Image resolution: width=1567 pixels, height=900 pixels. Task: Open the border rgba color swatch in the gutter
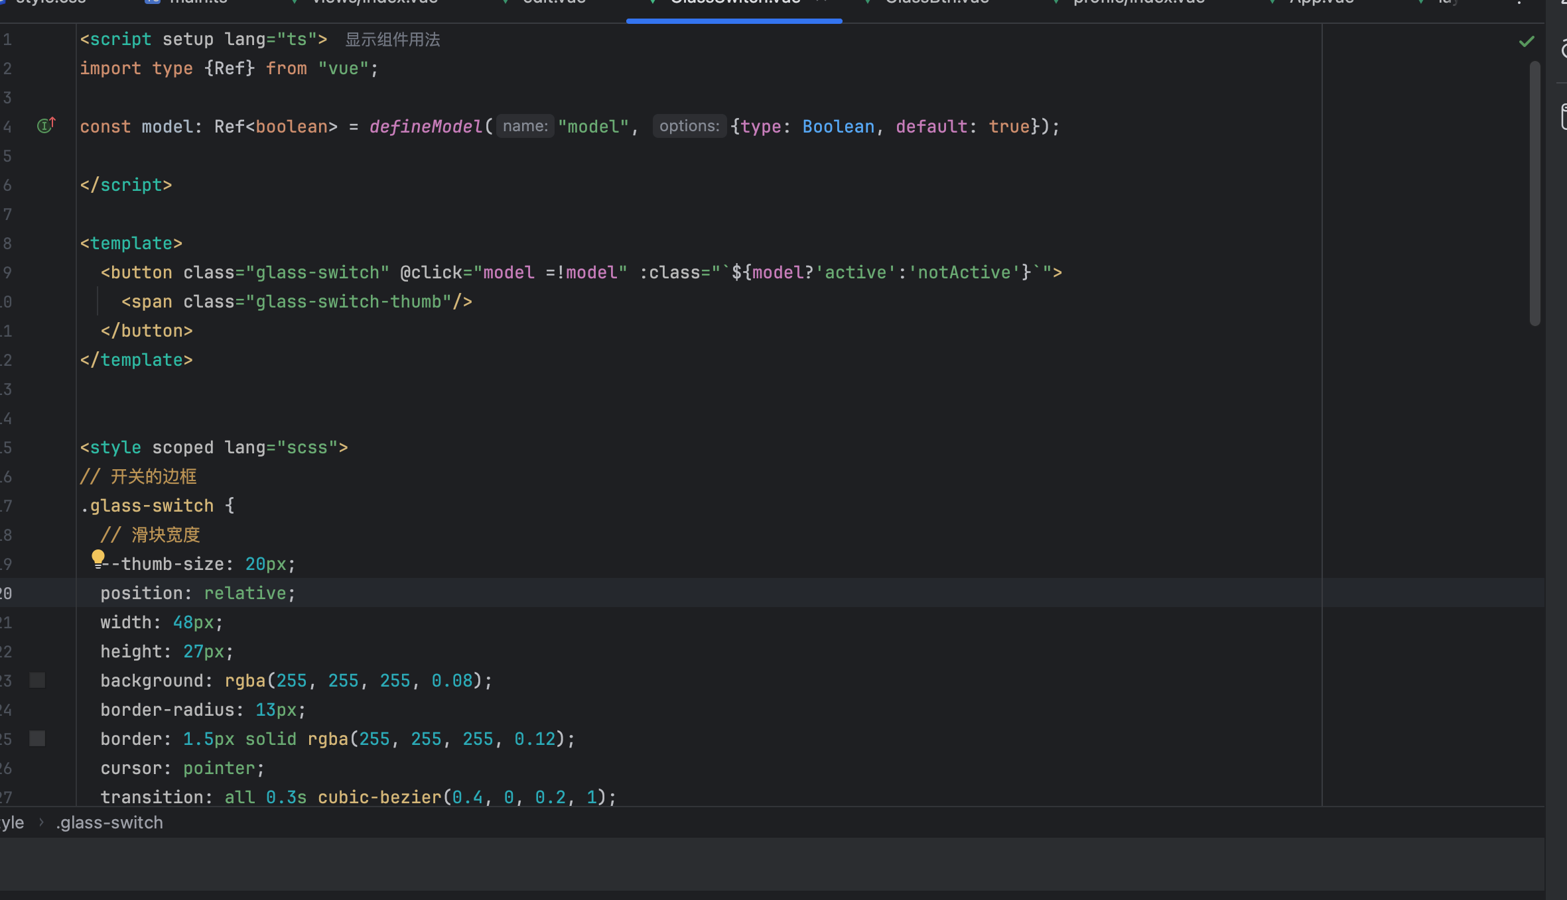pos(38,738)
